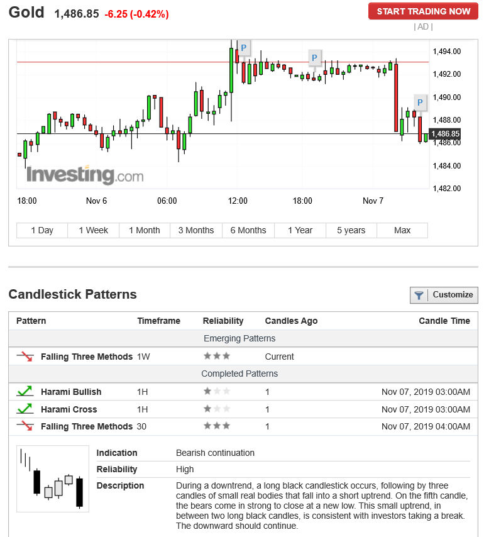The image size is (484, 537).
Task: Open Falling Three Methods in the 1W row
Action: tap(87, 357)
